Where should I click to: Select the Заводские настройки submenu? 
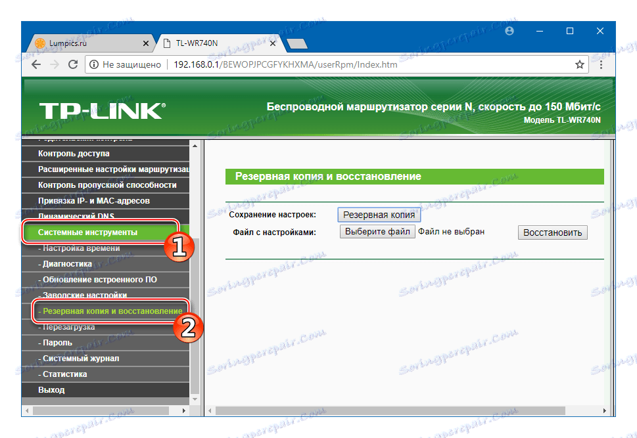[105, 294]
